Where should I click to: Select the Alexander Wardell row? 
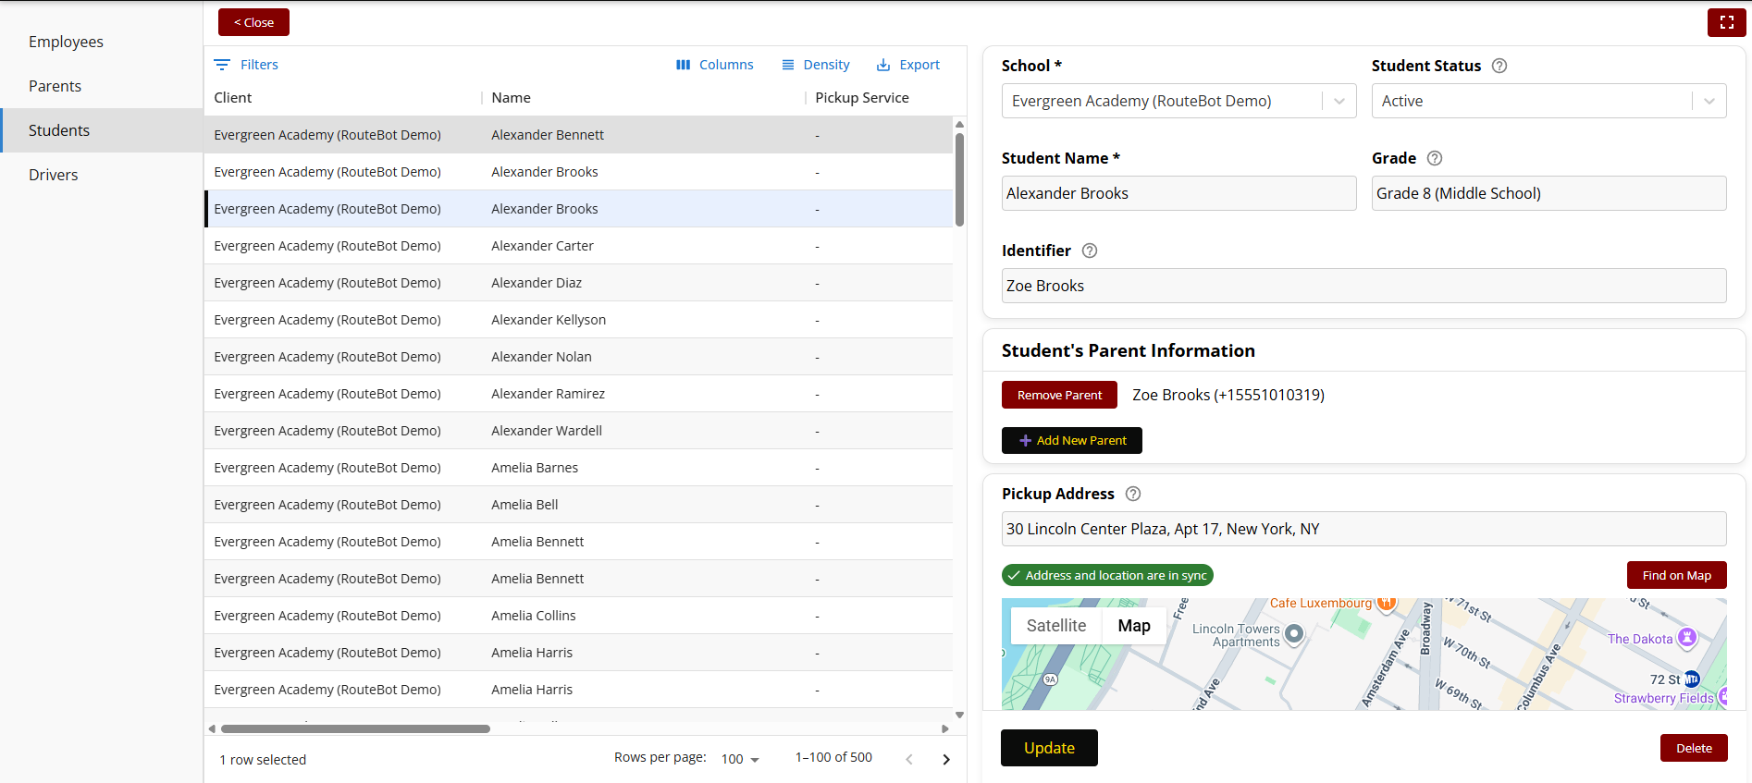click(x=578, y=431)
